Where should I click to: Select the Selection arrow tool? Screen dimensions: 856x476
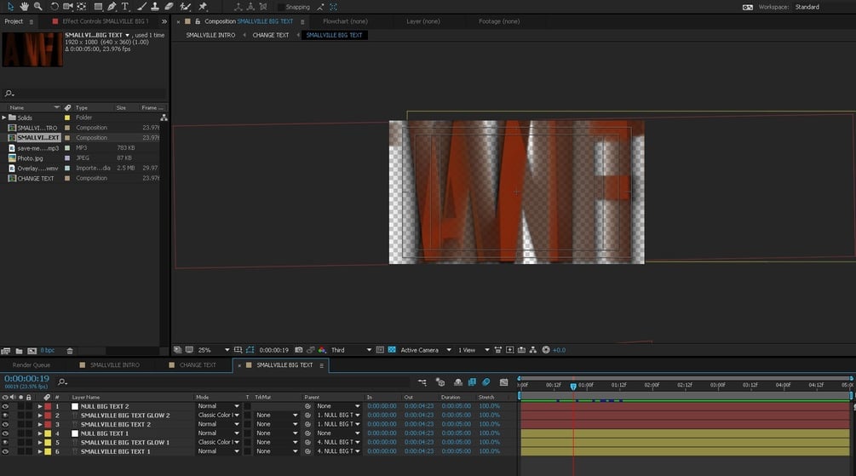(x=10, y=7)
